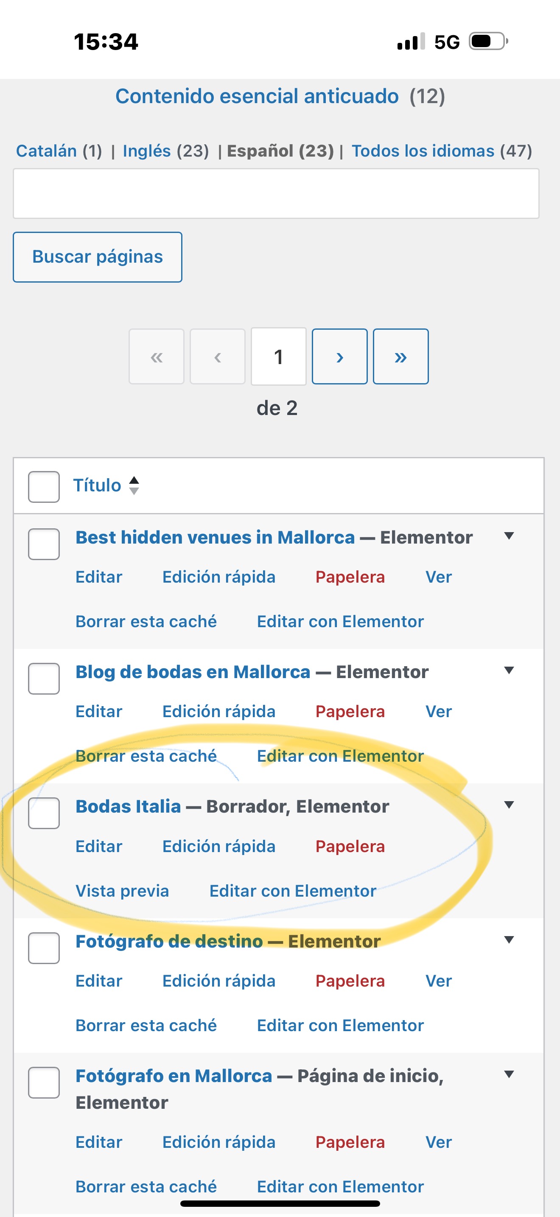Move Bodas Italia to Papelera

click(x=350, y=846)
